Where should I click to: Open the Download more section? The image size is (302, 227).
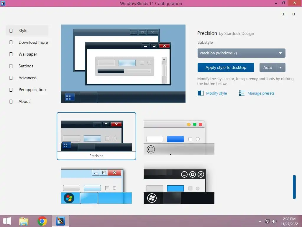point(33,42)
